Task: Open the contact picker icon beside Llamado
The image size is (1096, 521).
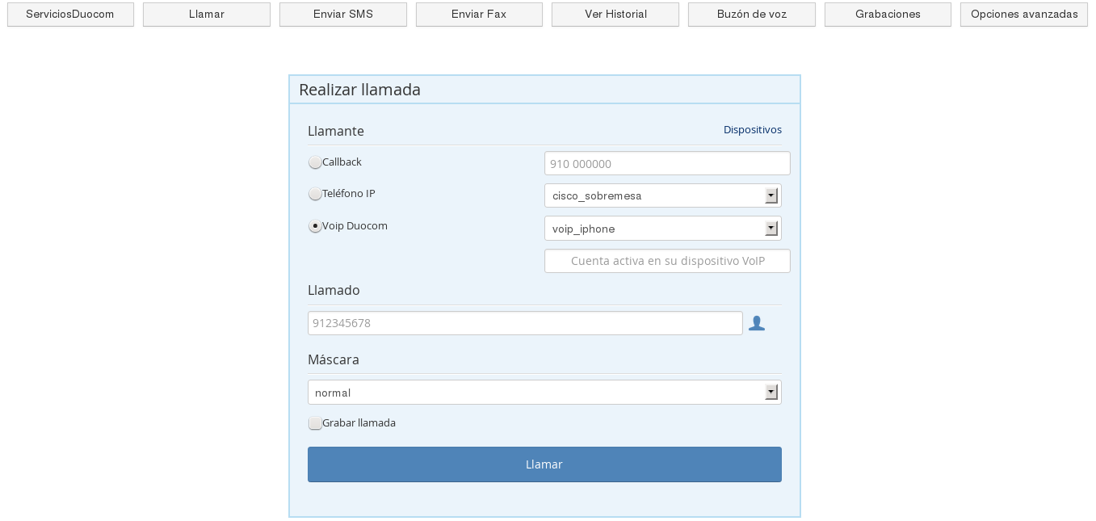Action: point(757,322)
